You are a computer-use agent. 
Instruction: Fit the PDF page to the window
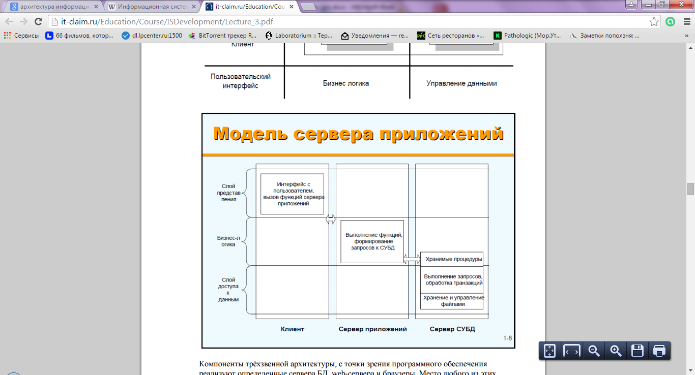549,351
